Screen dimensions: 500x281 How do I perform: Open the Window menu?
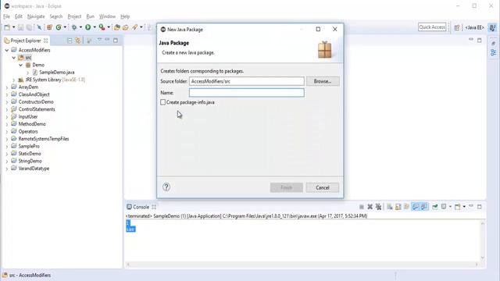point(107,16)
